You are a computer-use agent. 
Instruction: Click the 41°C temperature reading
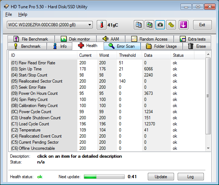pos(113,25)
